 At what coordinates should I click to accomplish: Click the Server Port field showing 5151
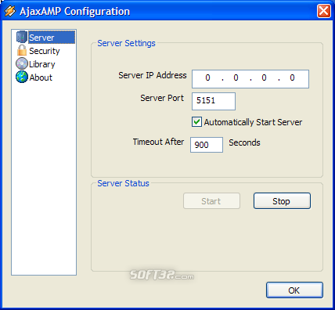click(214, 101)
